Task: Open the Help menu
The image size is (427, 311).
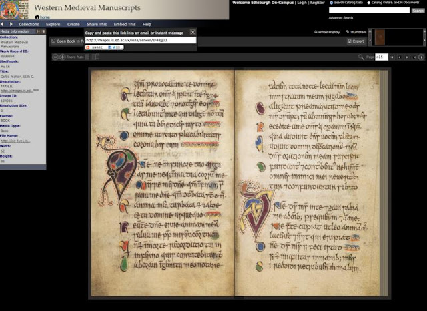Action: tap(147, 24)
